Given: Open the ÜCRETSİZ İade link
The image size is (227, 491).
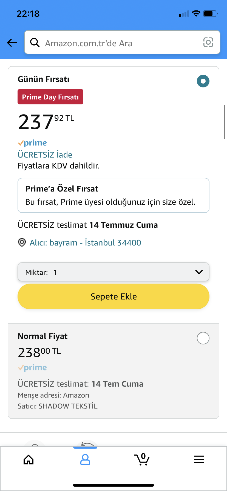Looking at the screenshot, I should pyautogui.click(x=45, y=155).
